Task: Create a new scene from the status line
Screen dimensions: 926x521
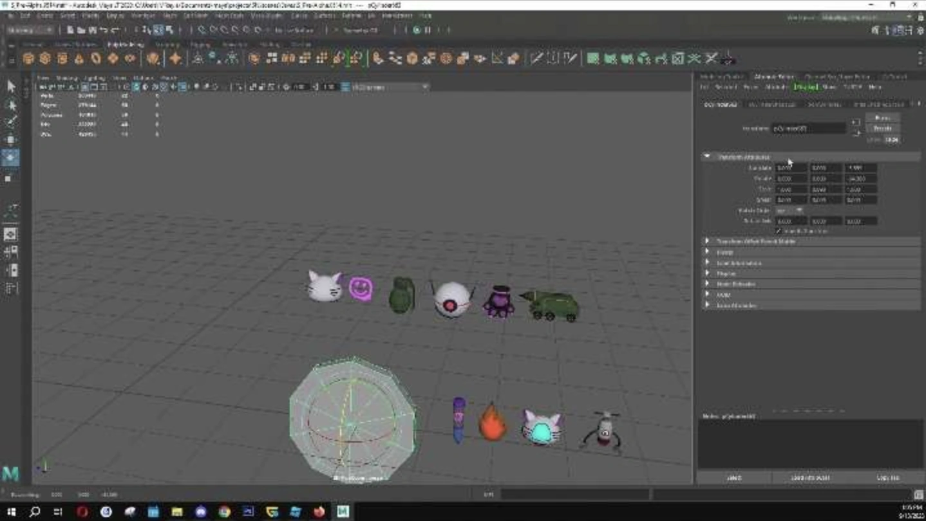Action: coord(70,30)
